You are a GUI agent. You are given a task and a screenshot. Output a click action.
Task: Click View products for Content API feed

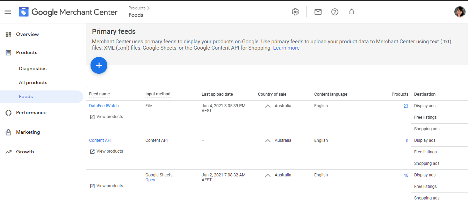pyautogui.click(x=110, y=151)
